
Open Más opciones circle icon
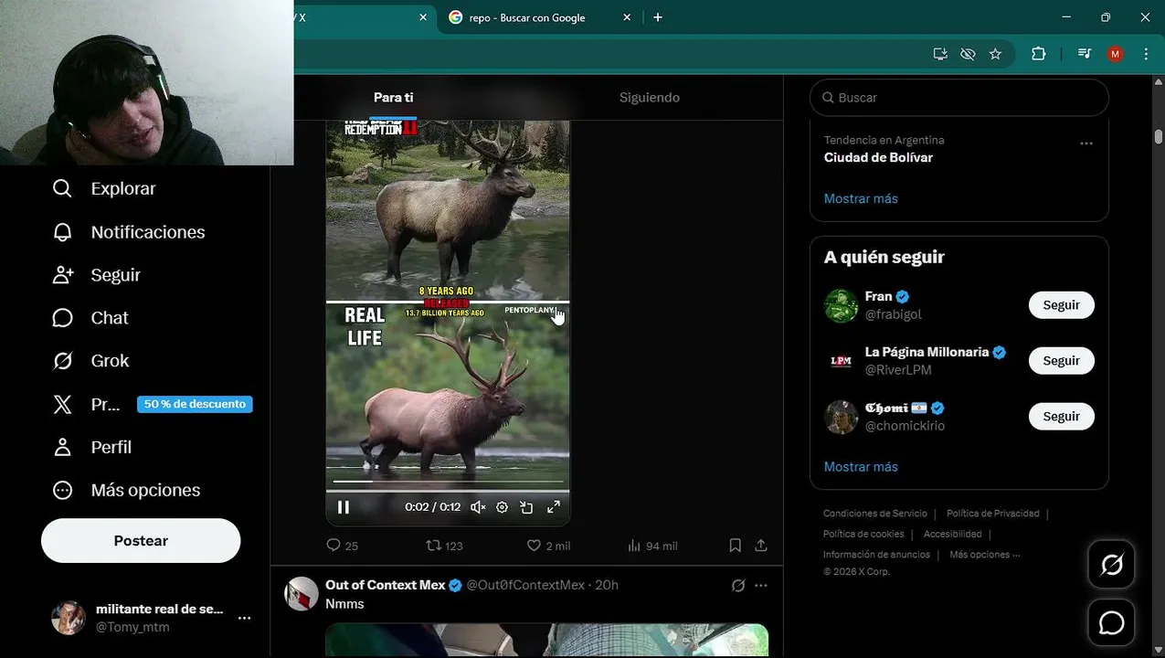click(62, 490)
